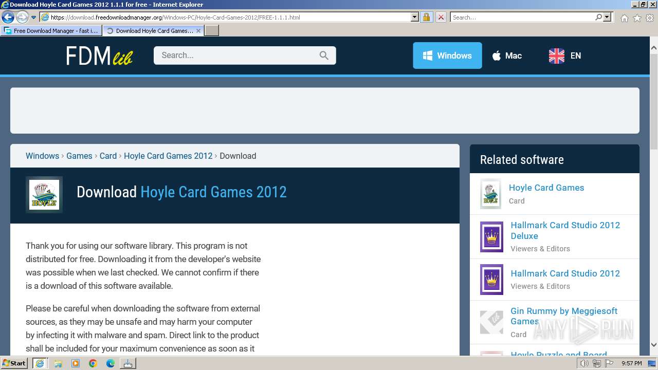Open Games breadcrumb link
The image size is (658, 370).
pyautogui.click(x=79, y=156)
